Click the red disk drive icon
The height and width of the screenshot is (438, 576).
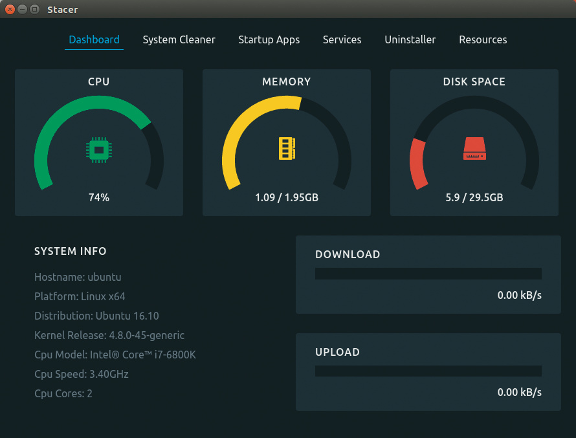click(x=474, y=149)
